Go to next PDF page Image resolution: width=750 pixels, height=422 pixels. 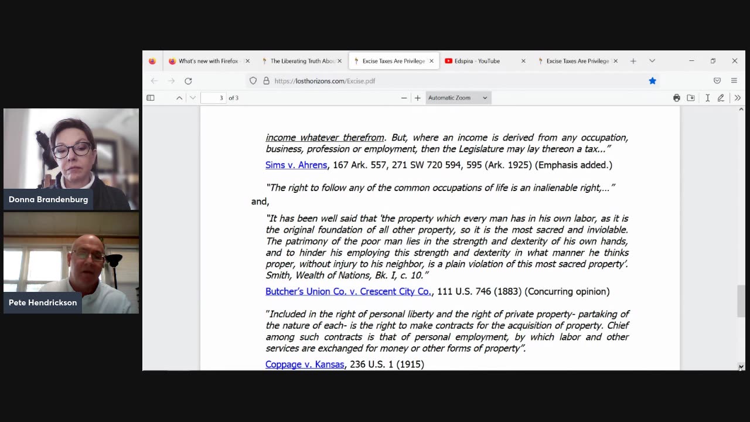(193, 98)
